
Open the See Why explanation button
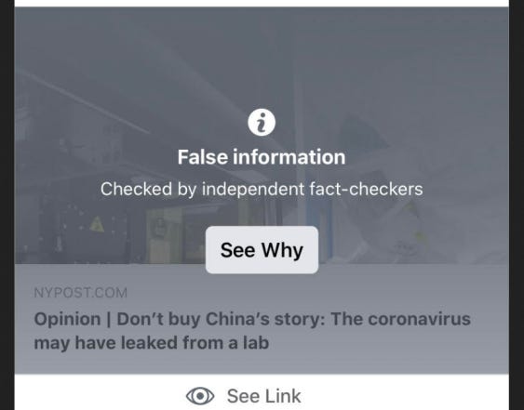coord(262,250)
